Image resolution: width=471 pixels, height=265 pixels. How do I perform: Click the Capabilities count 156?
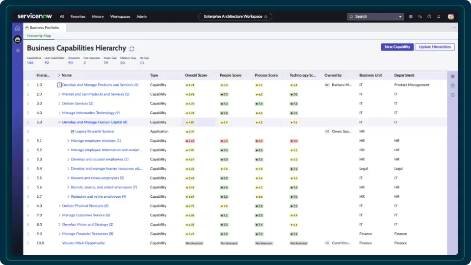pyautogui.click(x=30, y=63)
